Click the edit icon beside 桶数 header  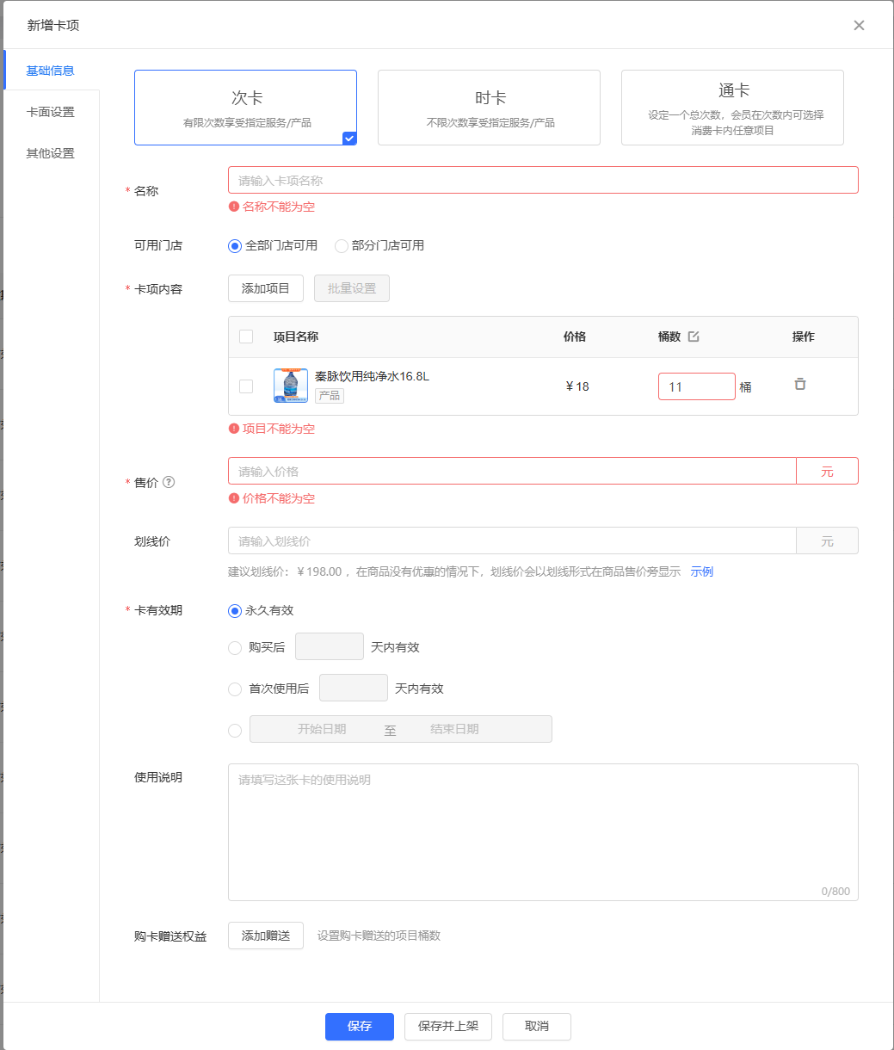[694, 337]
